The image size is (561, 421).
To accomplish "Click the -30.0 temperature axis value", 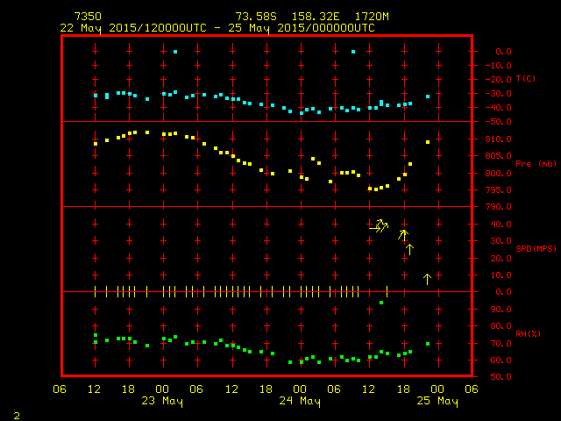I will tap(499, 94).
